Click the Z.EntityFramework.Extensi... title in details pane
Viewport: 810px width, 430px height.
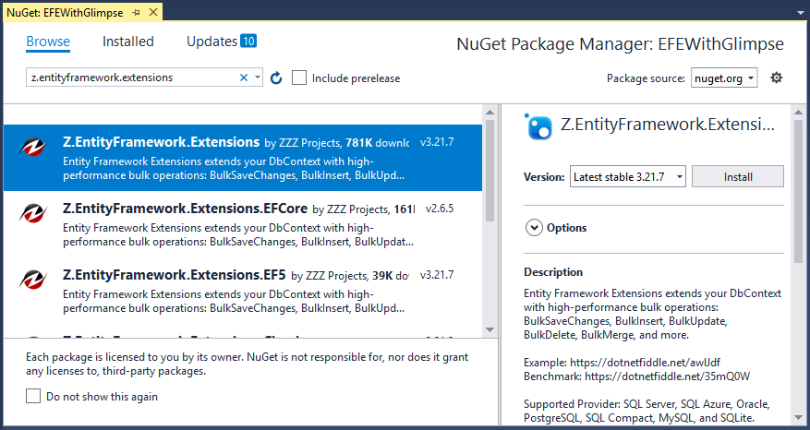point(668,125)
